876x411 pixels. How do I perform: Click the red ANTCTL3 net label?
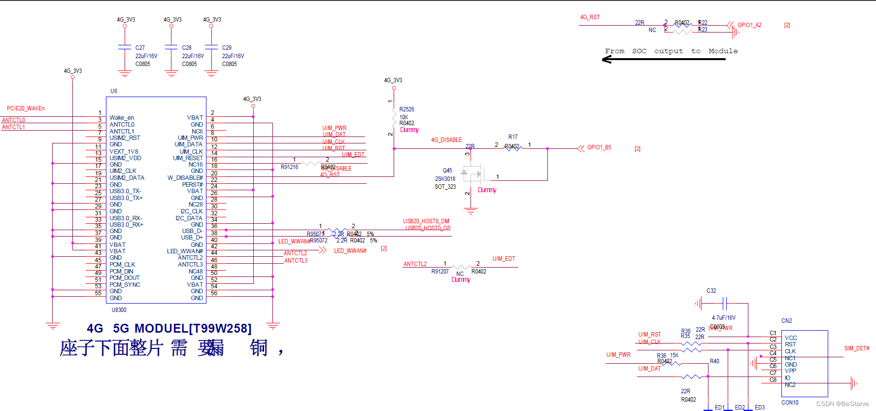(x=296, y=261)
